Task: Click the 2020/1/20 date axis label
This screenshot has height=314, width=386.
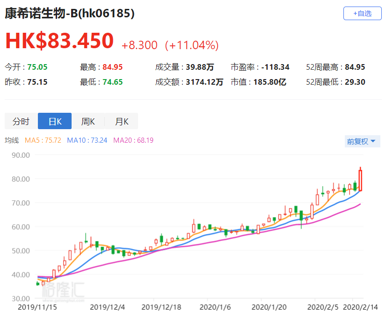Action: point(269,307)
